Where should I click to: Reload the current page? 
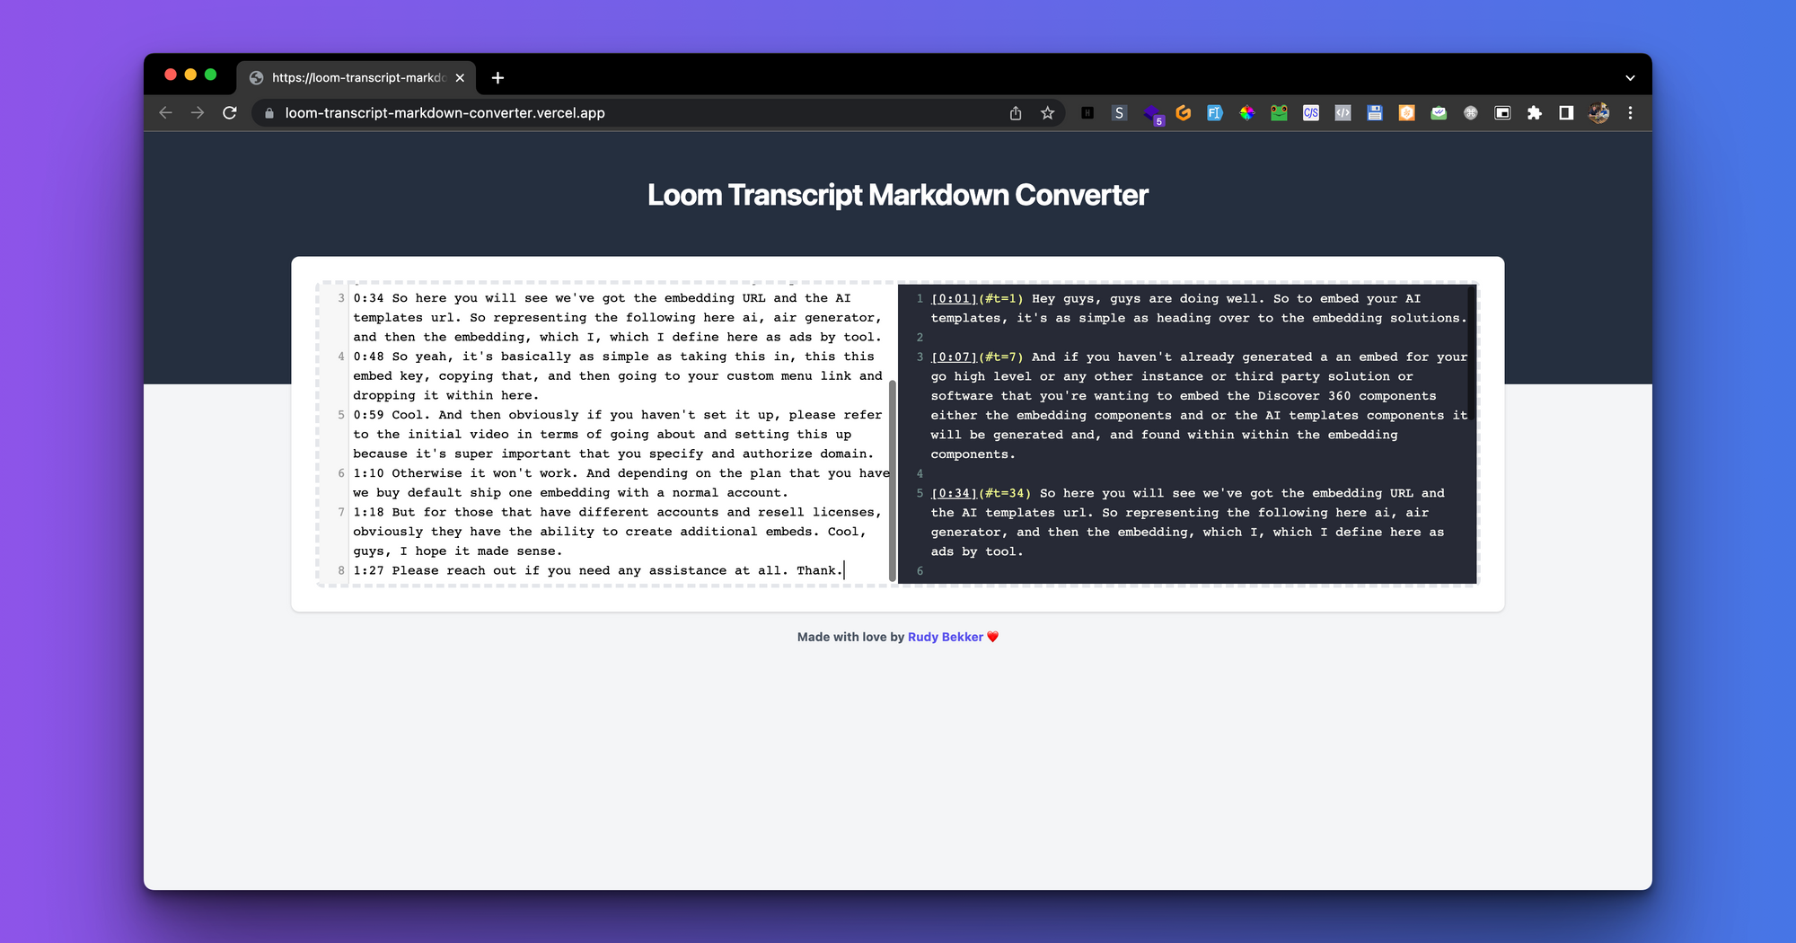click(x=230, y=113)
